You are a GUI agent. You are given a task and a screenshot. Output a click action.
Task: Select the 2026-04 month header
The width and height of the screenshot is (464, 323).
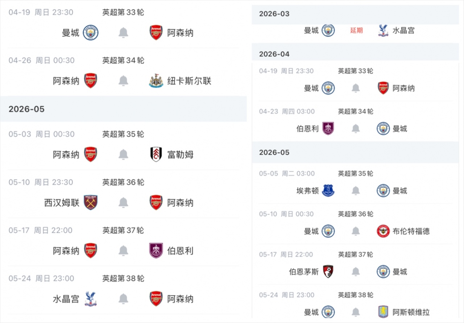pyautogui.click(x=274, y=54)
